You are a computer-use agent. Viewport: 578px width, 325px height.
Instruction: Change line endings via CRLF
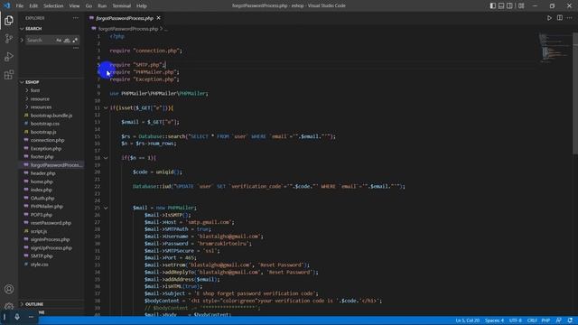(x=532, y=320)
